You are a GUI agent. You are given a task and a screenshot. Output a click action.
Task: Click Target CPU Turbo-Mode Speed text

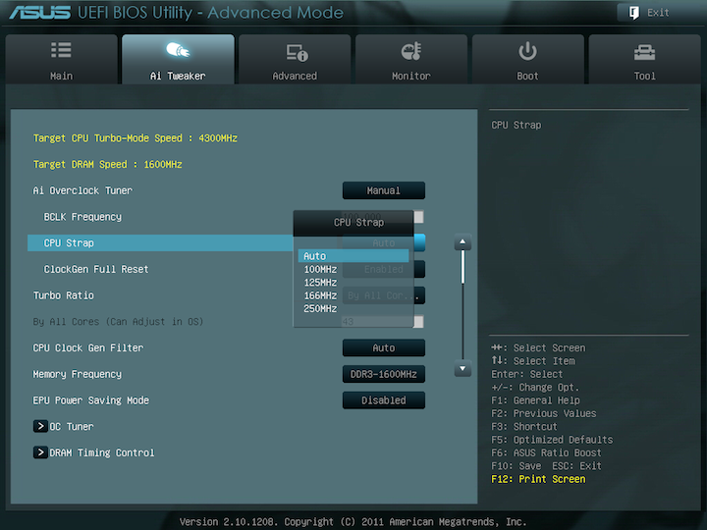[x=136, y=138]
